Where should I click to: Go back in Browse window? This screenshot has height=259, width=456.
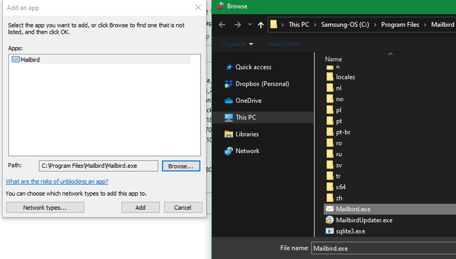click(222, 25)
